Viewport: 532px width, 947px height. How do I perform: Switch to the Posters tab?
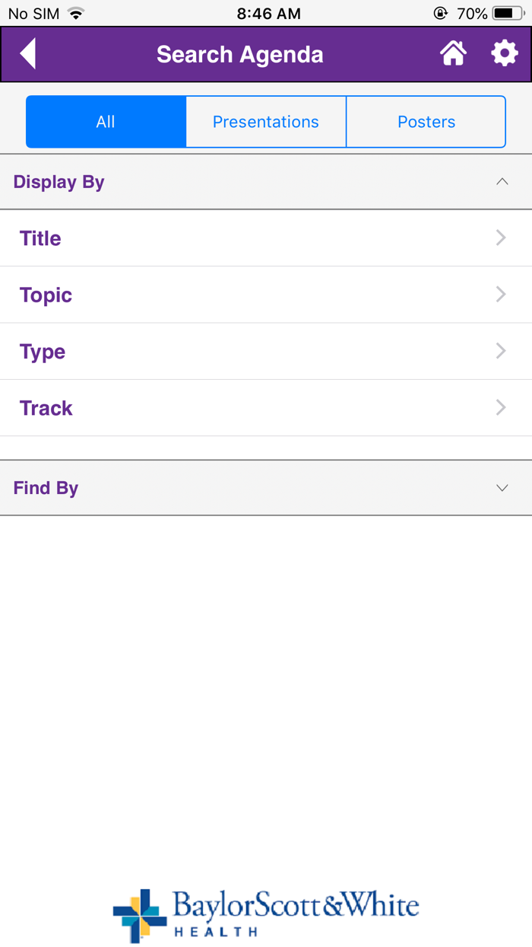pyautogui.click(x=426, y=122)
